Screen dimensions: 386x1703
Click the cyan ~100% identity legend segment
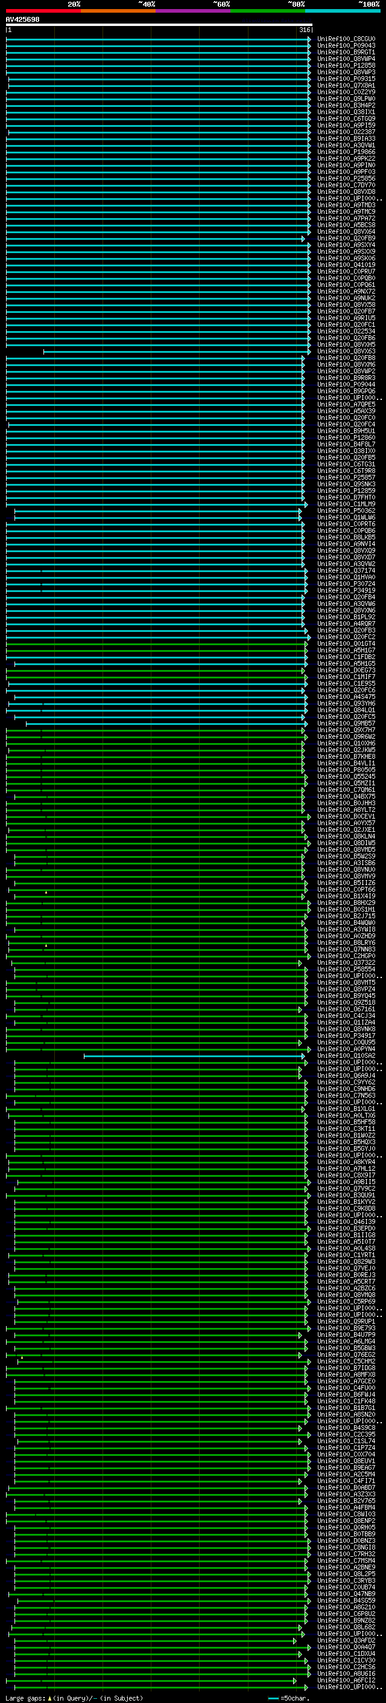coord(343,11)
